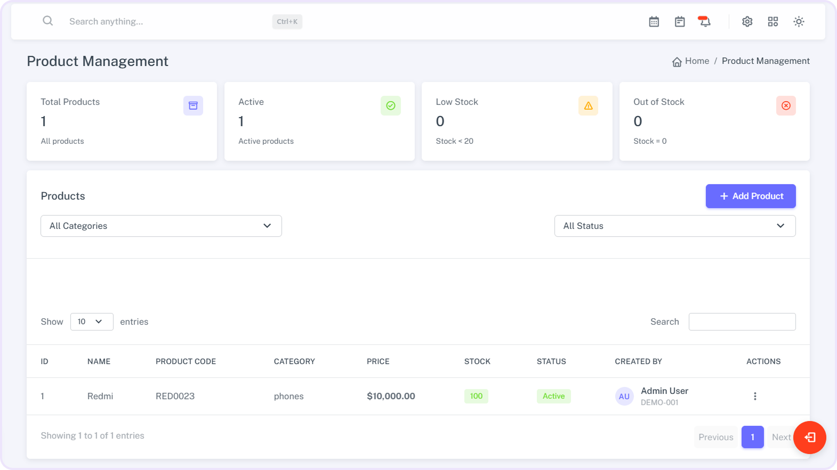The image size is (837, 470).
Task: Open the notes calendar icon in header
Action: [x=679, y=22]
